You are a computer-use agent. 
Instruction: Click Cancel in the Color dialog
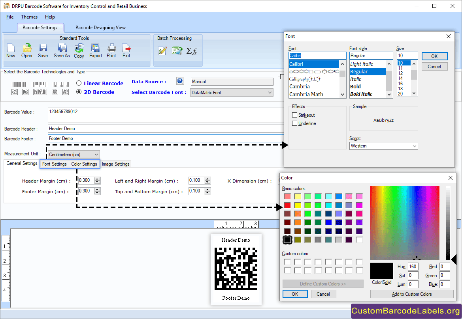tap(323, 294)
